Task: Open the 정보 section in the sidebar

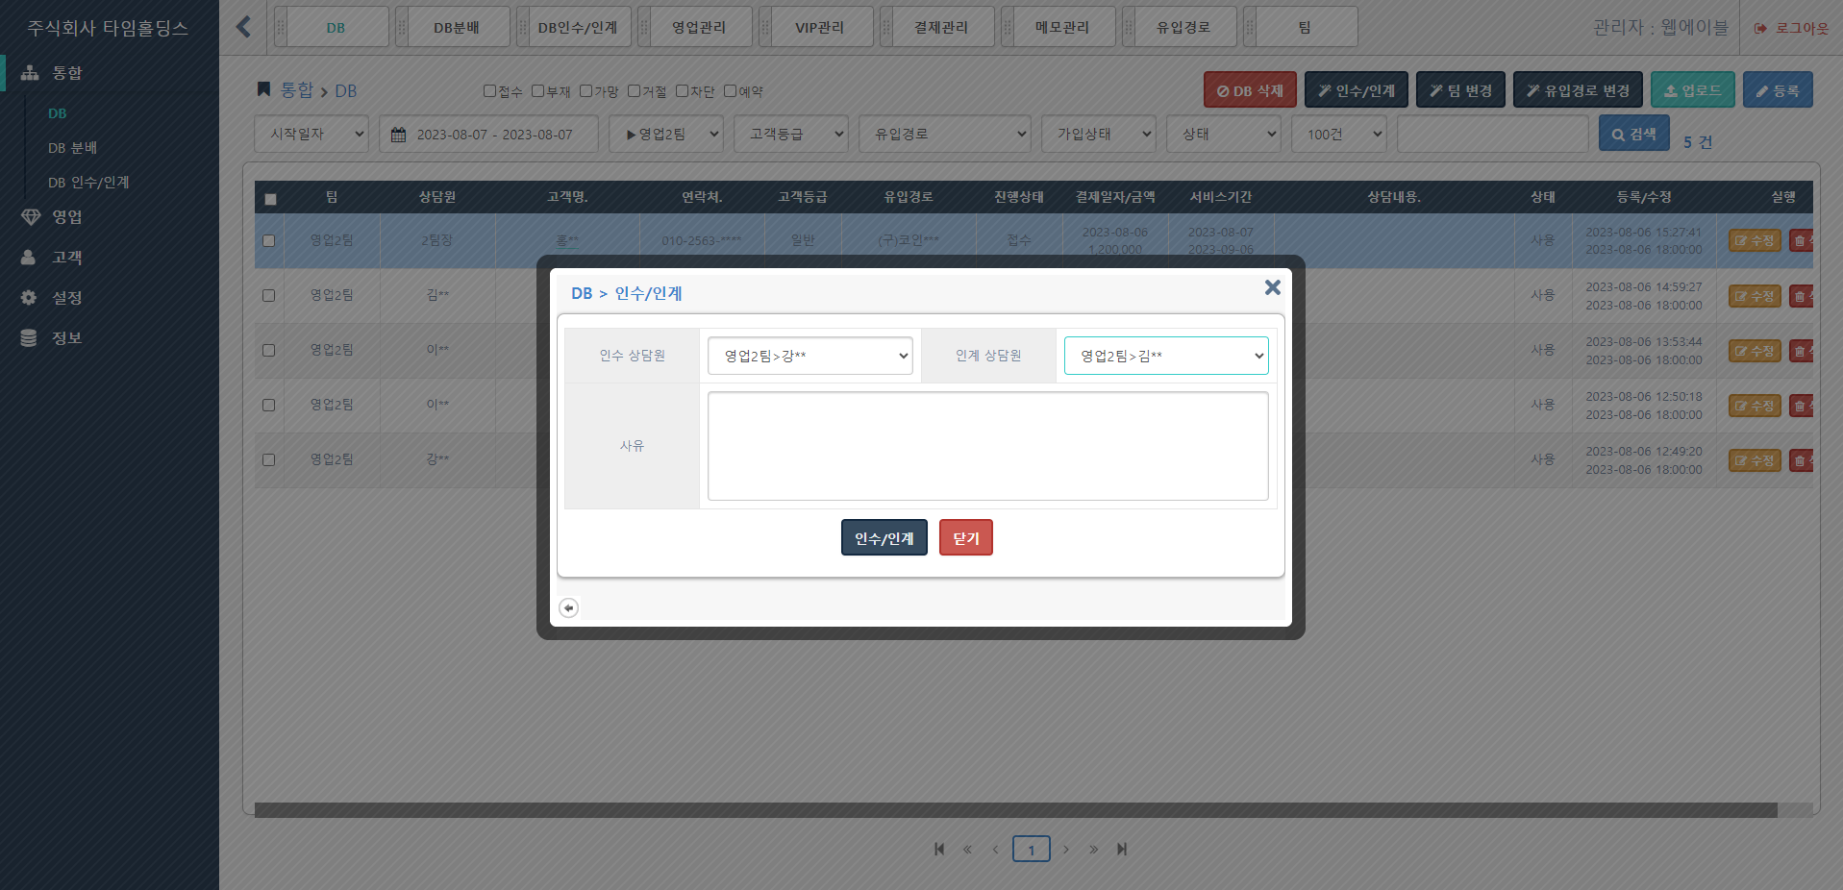Action: point(64,337)
